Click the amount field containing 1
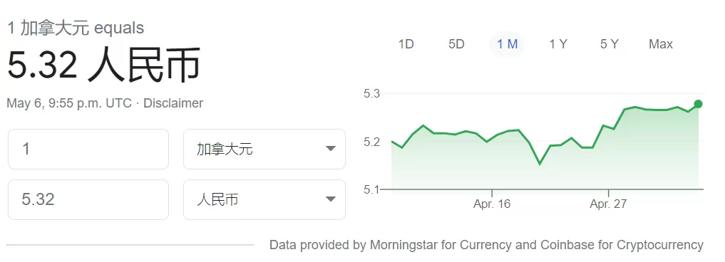Viewport: 725px width, 262px height. pyautogui.click(x=88, y=150)
